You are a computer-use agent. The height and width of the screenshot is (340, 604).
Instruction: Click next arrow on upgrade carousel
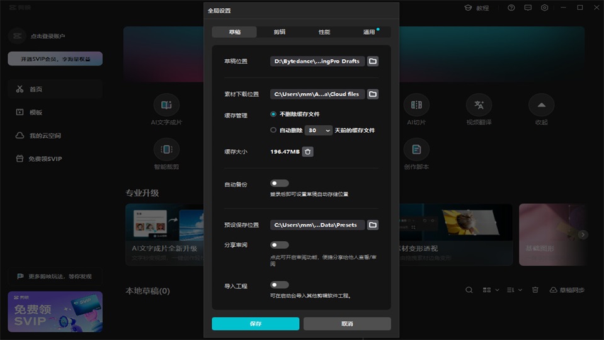(583, 234)
